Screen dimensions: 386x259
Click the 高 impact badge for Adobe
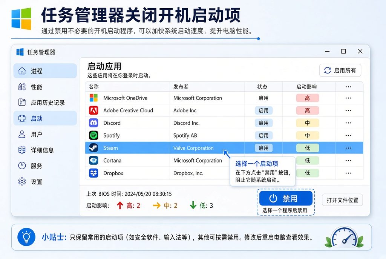coord(308,110)
